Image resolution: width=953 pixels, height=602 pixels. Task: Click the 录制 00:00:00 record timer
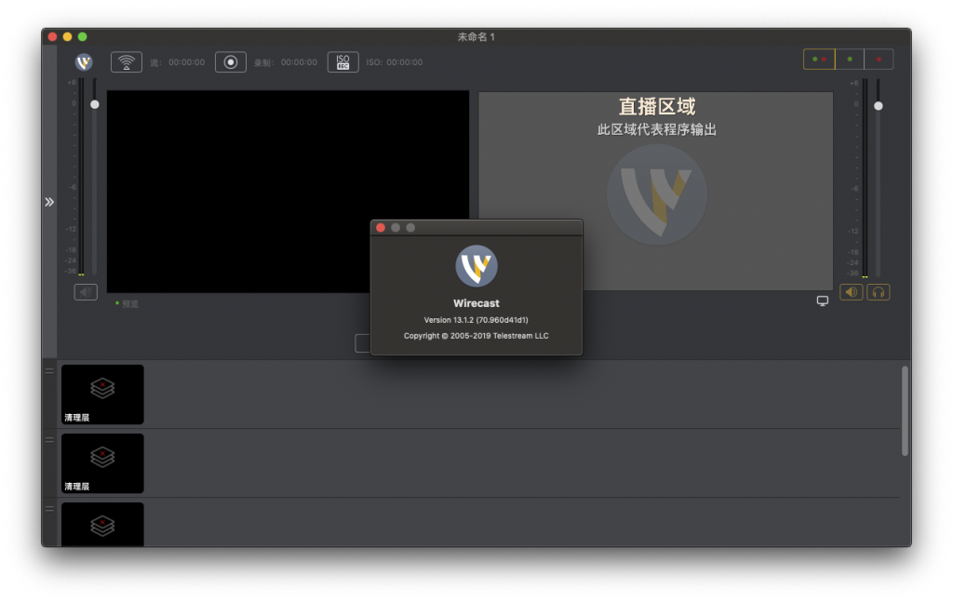(286, 62)
